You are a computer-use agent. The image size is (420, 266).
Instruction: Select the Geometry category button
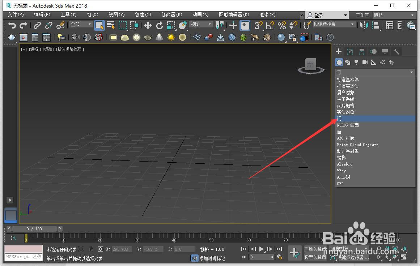click(339, 63)
